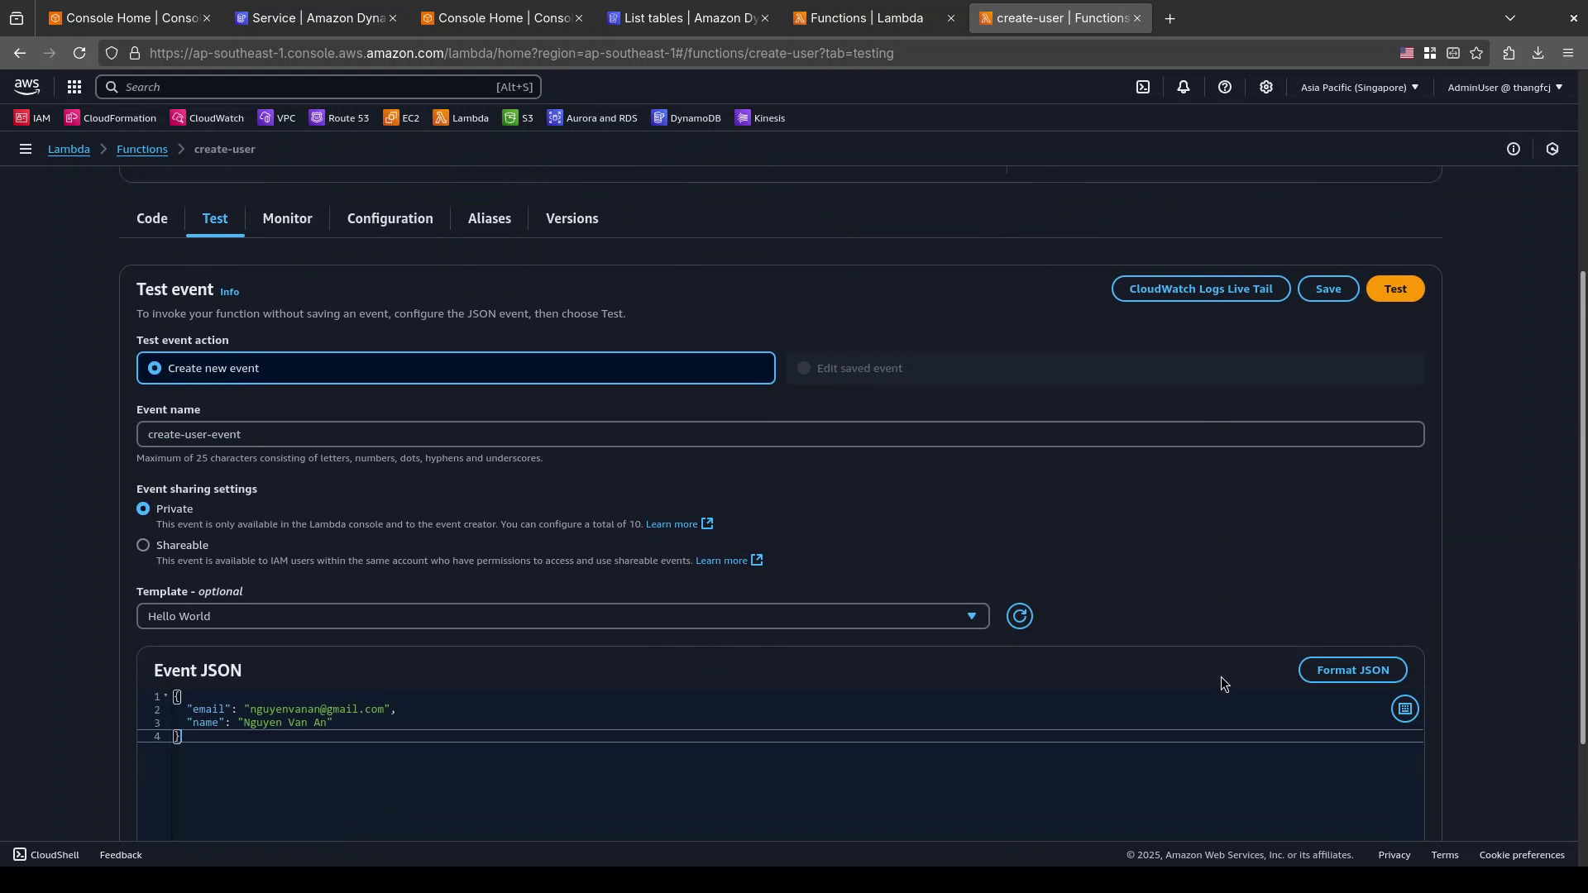Open the notifications bell
Viewport: 1588px width, 893px height.
(1184, 87)
